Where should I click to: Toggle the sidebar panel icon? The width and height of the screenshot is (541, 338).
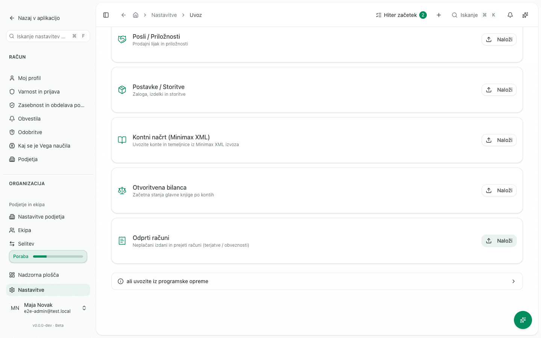[106, 15]
